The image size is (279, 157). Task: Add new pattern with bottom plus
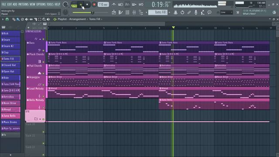[10, 155]
